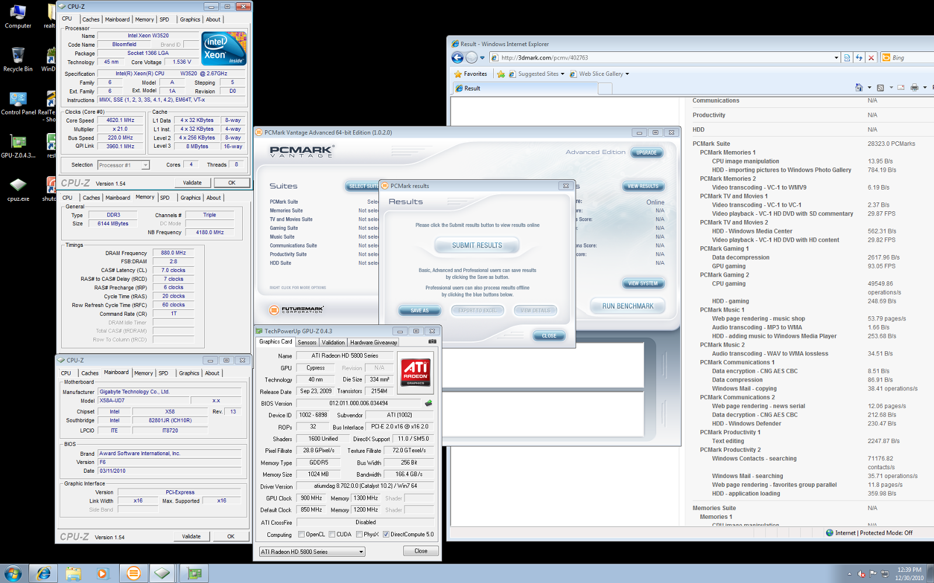Click Add to Favorites Bar star icon
The height and width of the screenshot is (583, 934).
click(501, 74)
